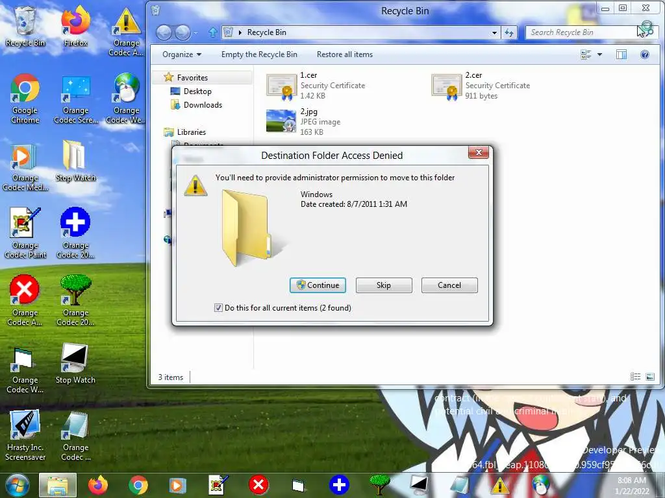The width and height of the screenshot is (665, 498).
Task: Click tree icon in taskbar
Action: tap(379, 485)
